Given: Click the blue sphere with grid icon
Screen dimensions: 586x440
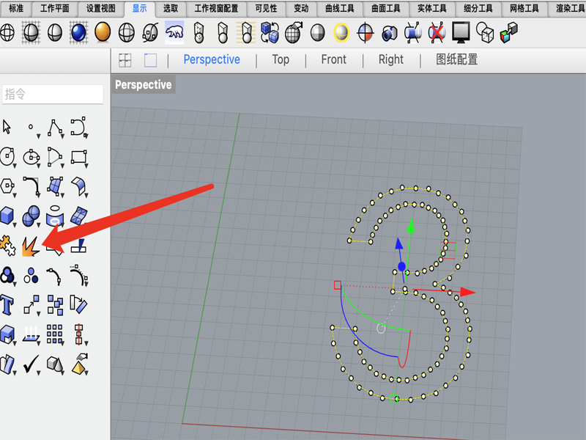Looking at the screenshot, I should (78, 32).
